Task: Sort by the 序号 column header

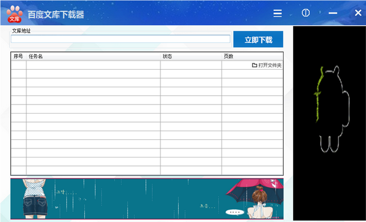Action: pyautogui.click(x=18, y=56)
